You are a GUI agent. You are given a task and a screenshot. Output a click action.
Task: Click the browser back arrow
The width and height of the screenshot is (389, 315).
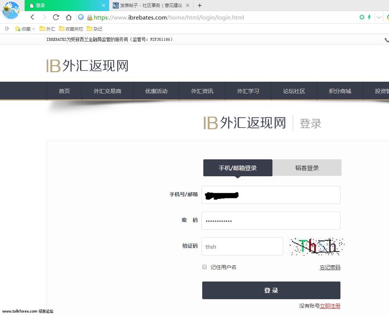[32, 17]
